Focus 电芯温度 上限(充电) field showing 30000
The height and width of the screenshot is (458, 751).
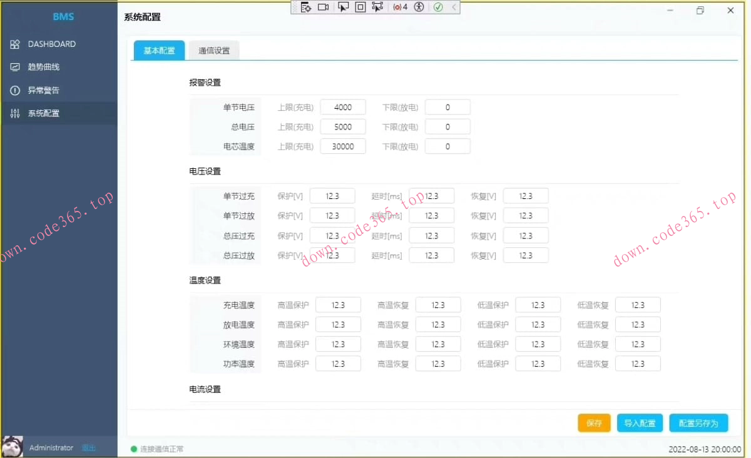[343, 146]
